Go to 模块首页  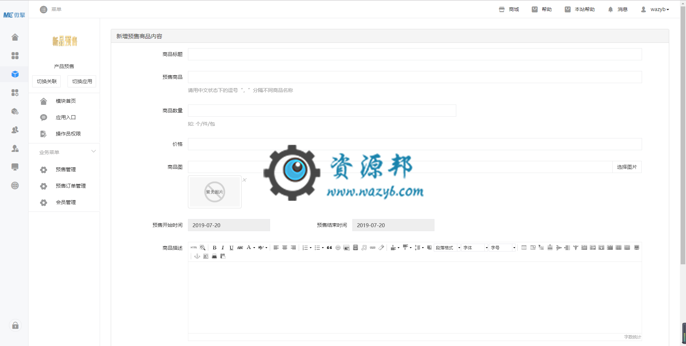[66, 101]
